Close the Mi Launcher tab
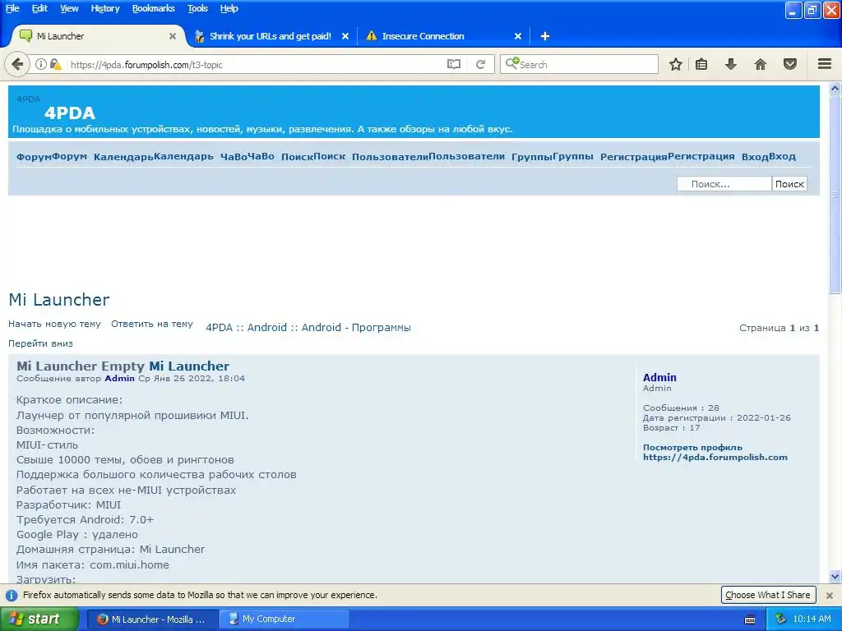 [x=173, y=36]
